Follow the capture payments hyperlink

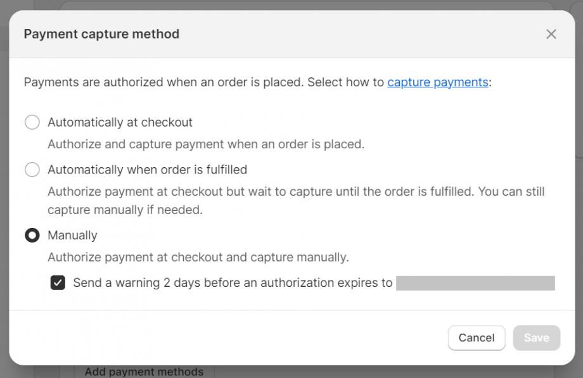(437, 82)
